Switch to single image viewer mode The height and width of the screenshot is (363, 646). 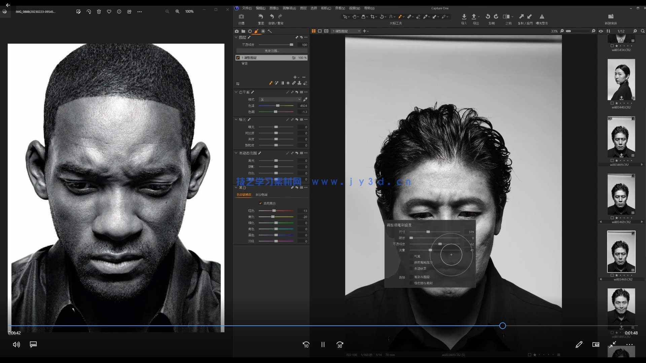click(320, 31)
